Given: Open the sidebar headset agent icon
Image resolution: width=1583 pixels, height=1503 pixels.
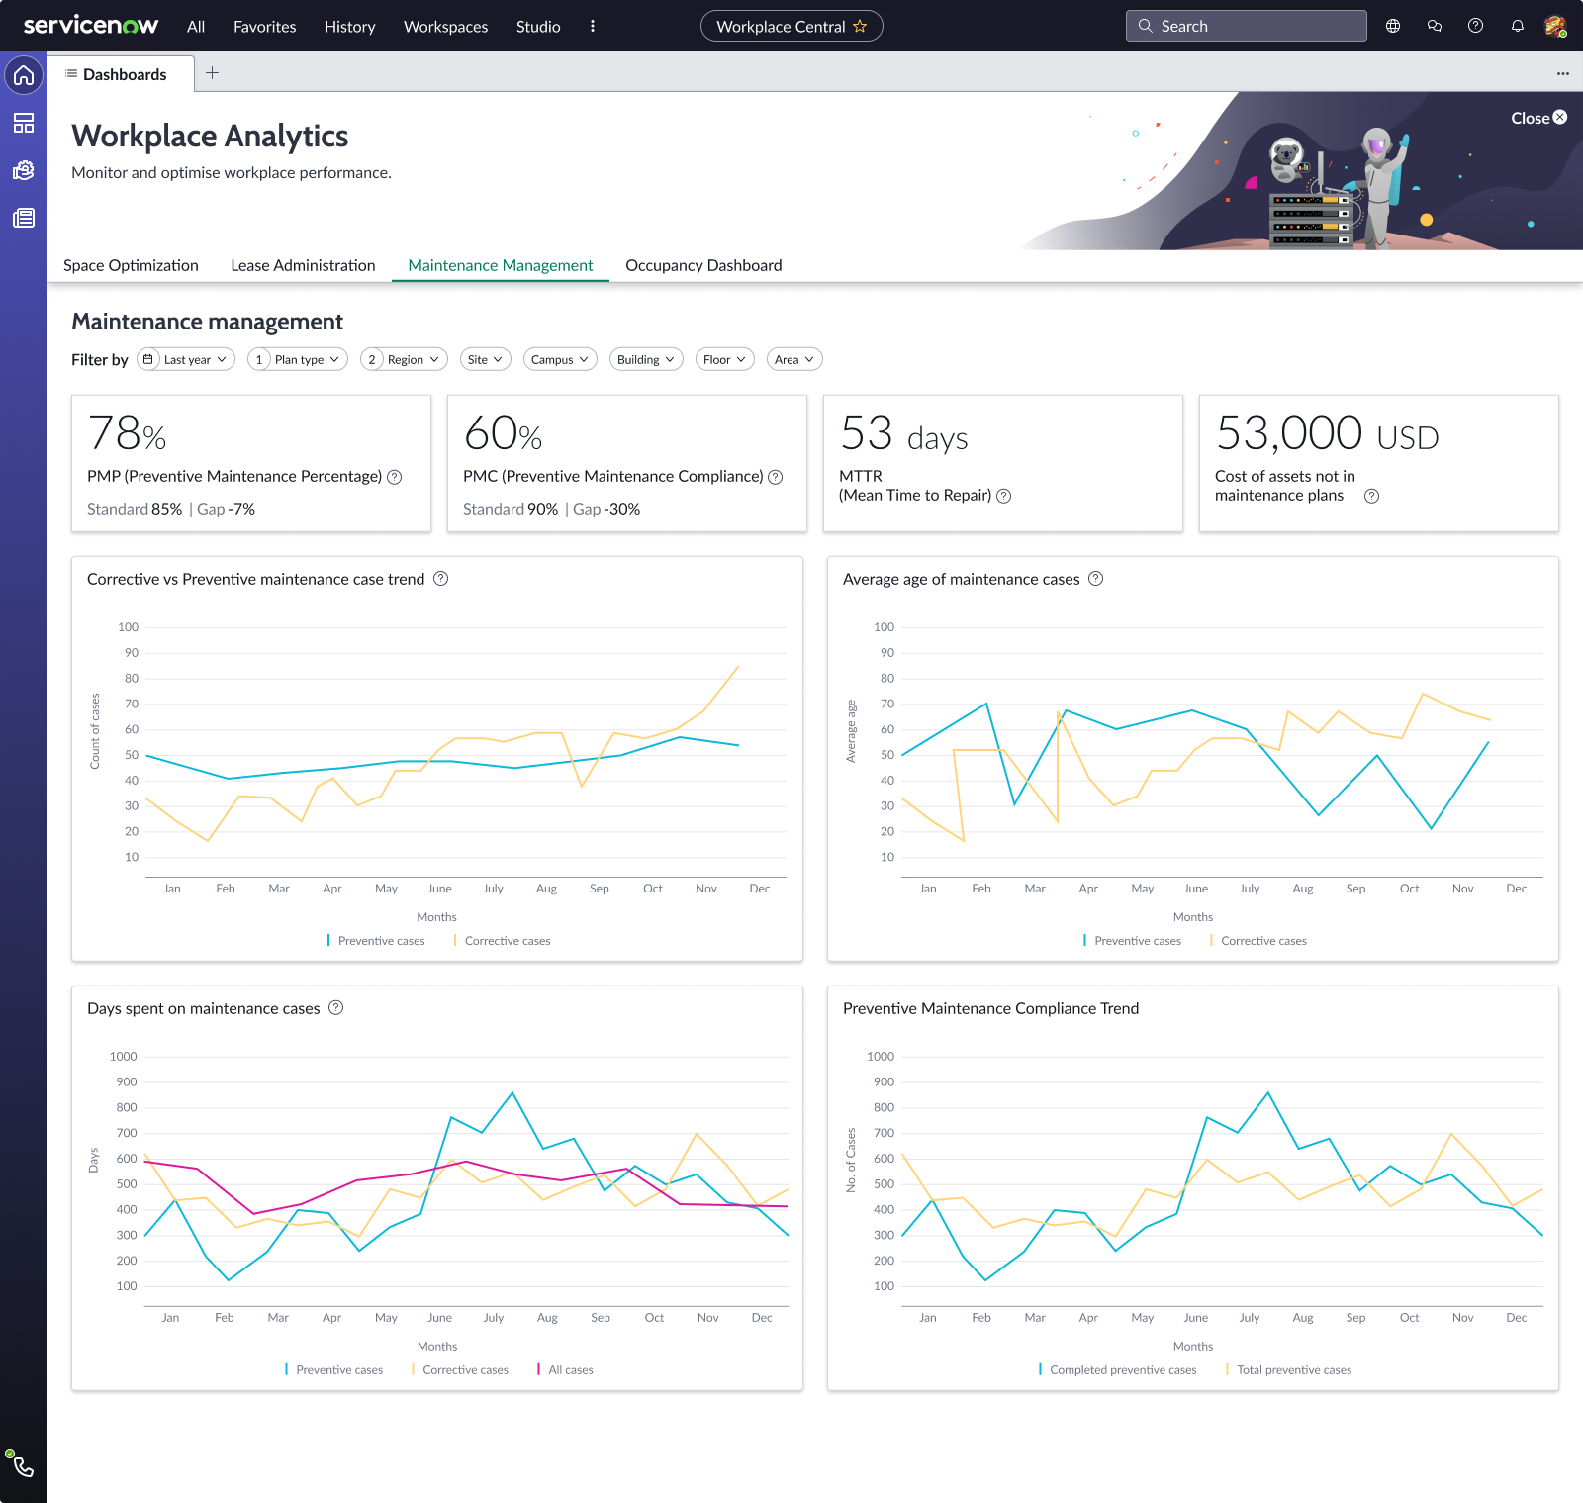Looking at the screenshot, I should [x=24, y=170].
